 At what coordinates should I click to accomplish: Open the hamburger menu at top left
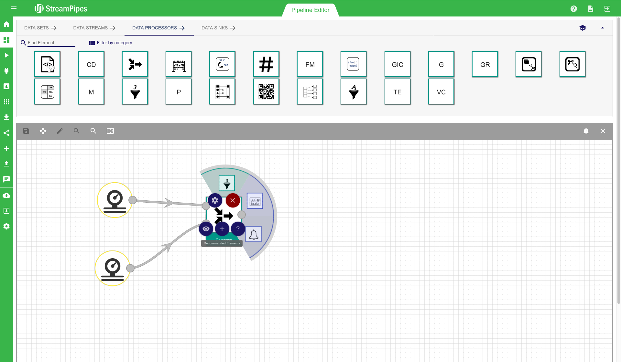tap(14, 8)
